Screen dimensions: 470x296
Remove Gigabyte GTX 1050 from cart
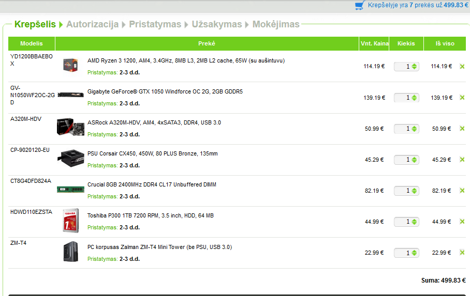pyautogui.click(x=462, y=98)
